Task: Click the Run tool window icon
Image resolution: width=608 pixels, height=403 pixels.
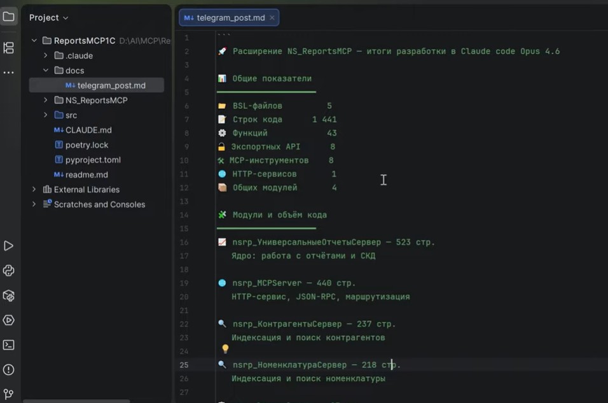Action: (9, 246)
